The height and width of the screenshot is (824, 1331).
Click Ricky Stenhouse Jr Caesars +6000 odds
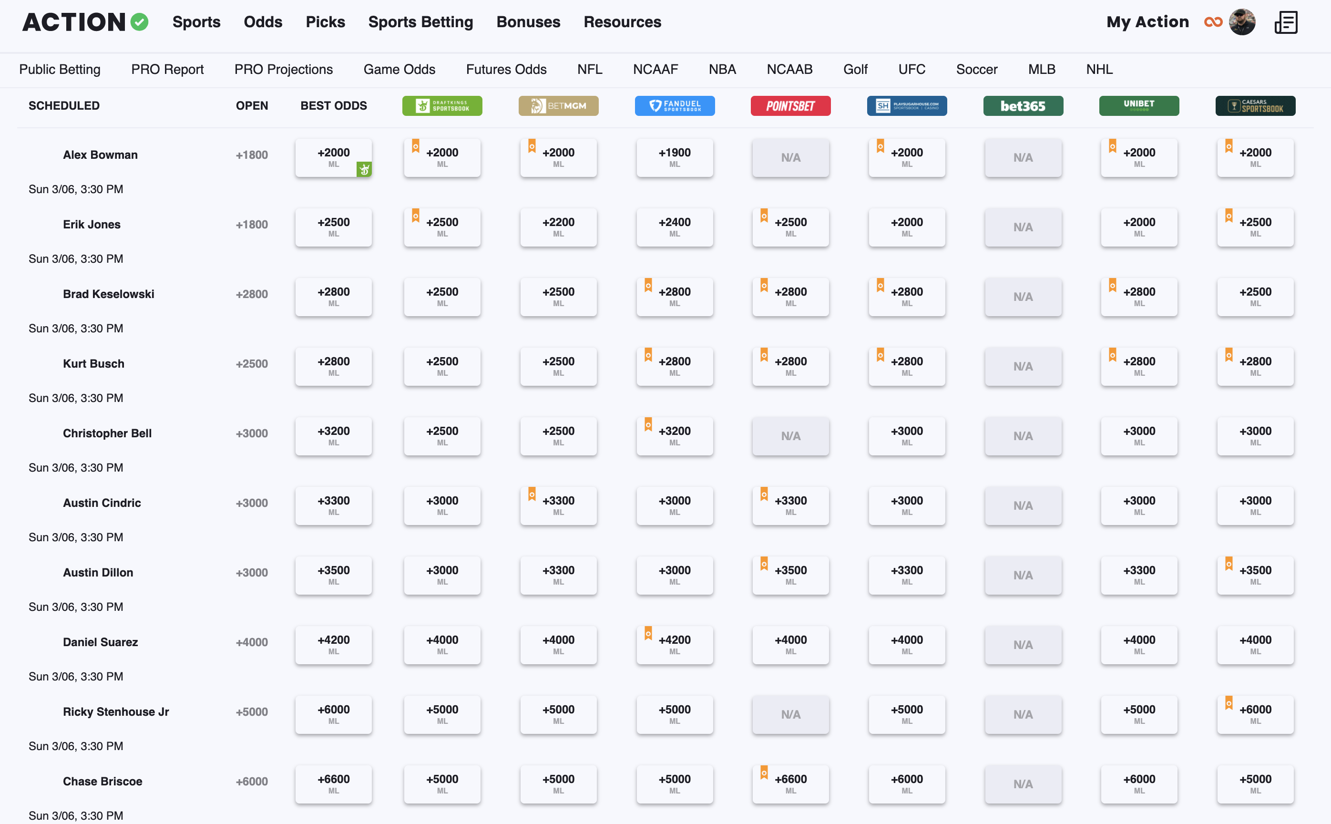point(1255,714)
